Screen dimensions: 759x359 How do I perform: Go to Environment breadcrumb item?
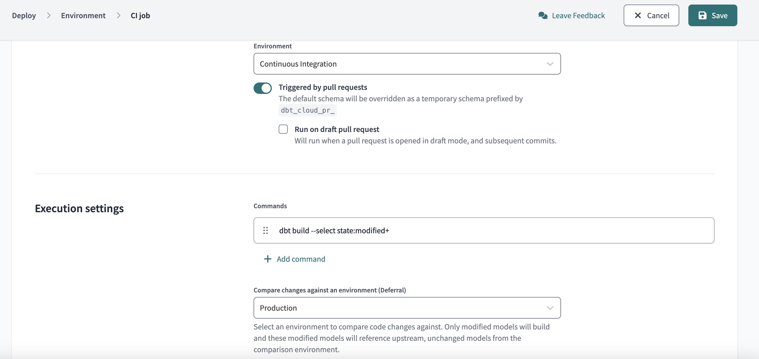(83, 15)
